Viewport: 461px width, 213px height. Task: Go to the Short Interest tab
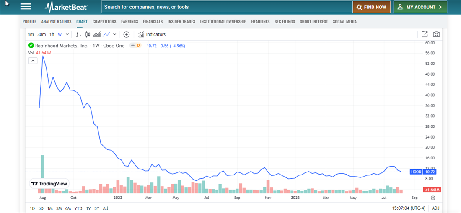point(313,21)
